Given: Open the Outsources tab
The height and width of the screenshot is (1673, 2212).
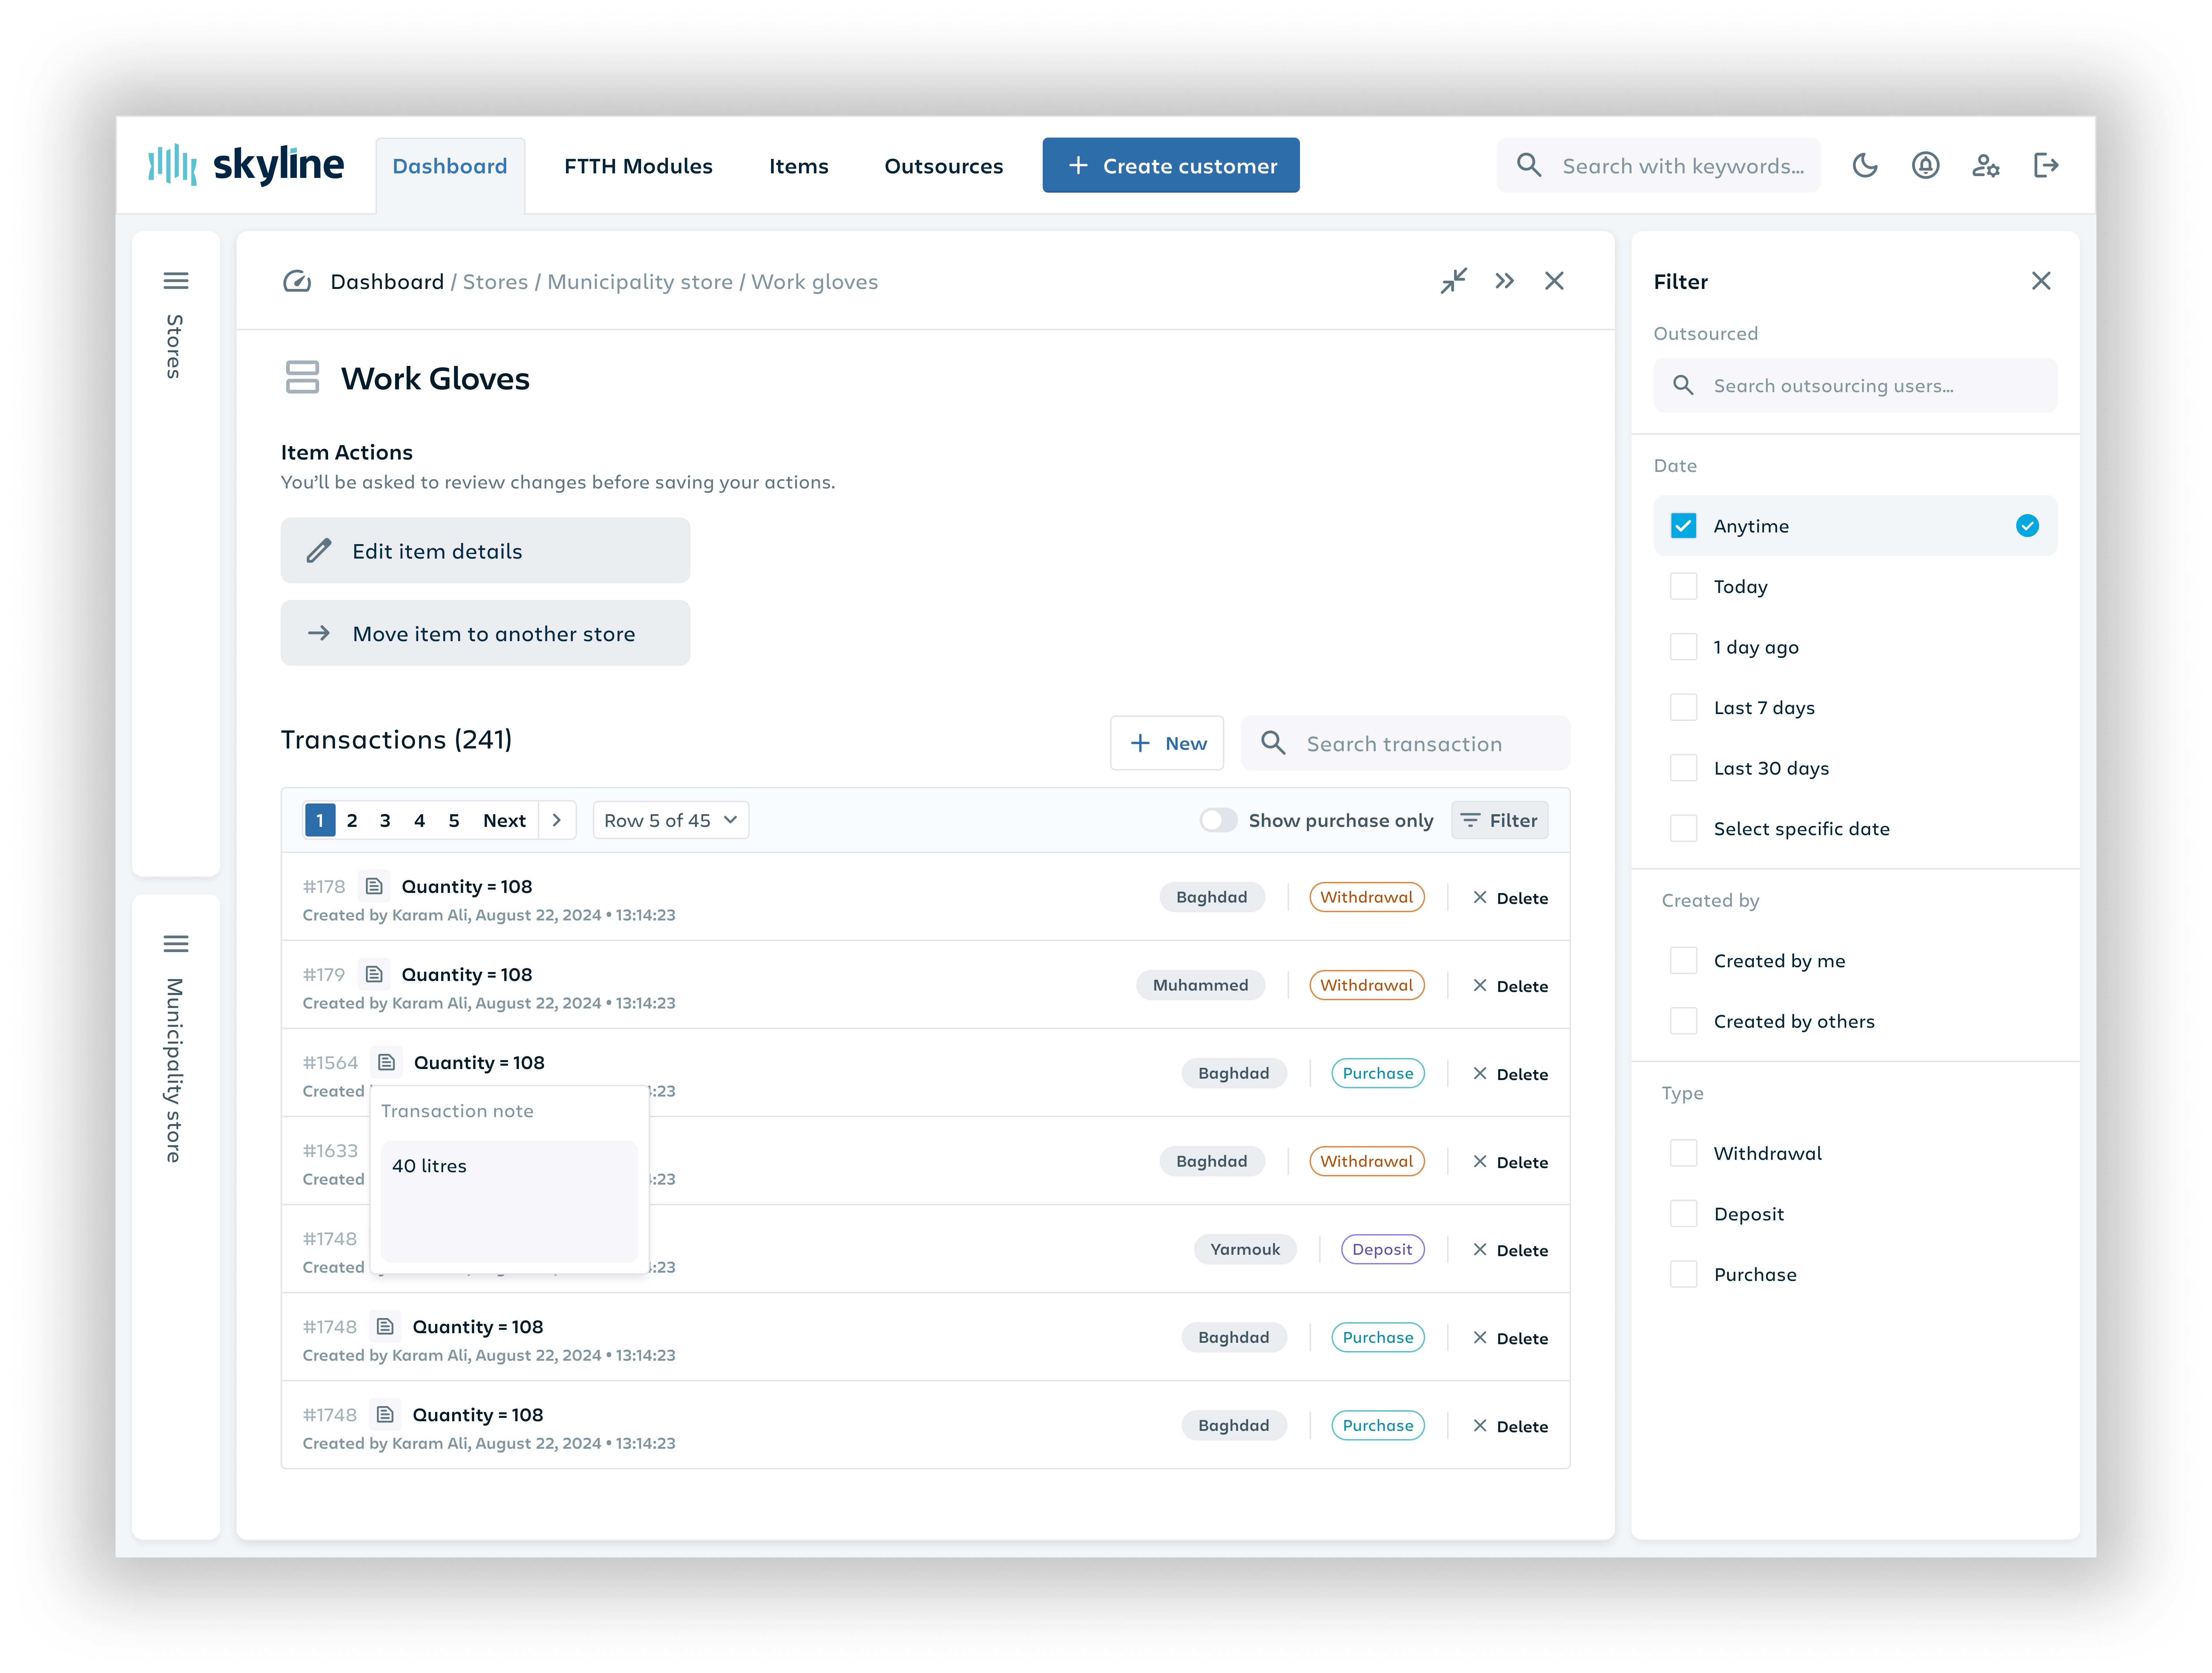Looking at the screenshot, I should point(943,166).
